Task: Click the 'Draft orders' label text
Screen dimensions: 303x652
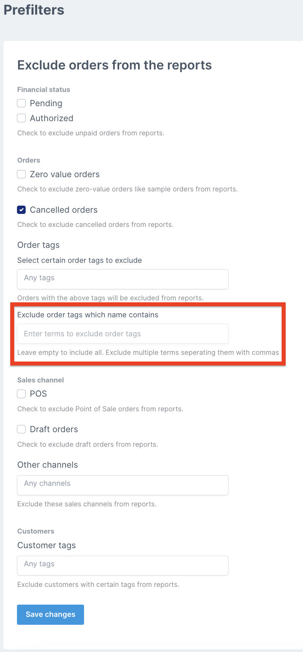Action: [54, 429]
